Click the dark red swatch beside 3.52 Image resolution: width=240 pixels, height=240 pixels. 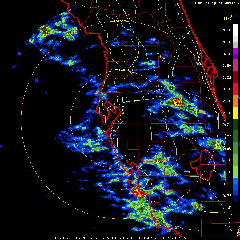235,77
